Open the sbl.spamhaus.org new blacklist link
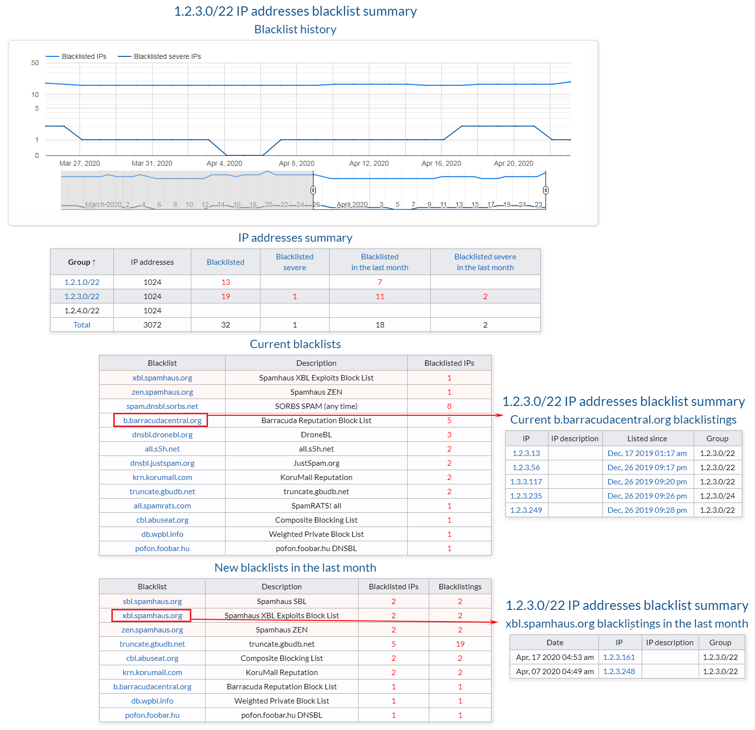 (152, 601)
